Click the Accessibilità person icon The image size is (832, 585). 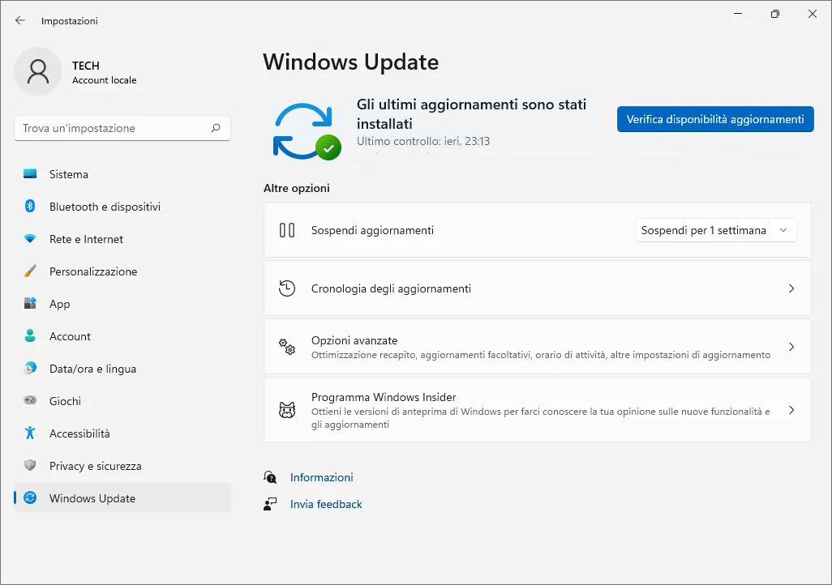[30, 433]
